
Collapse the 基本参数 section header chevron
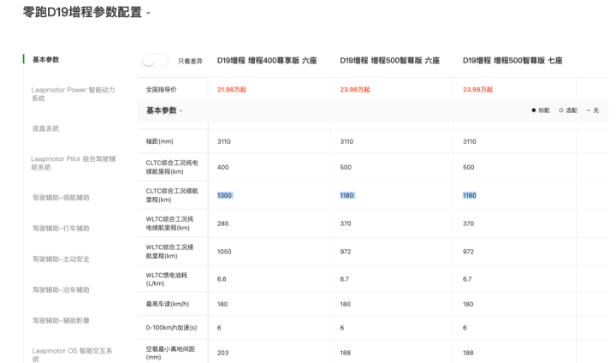click(x=181, y=111)
